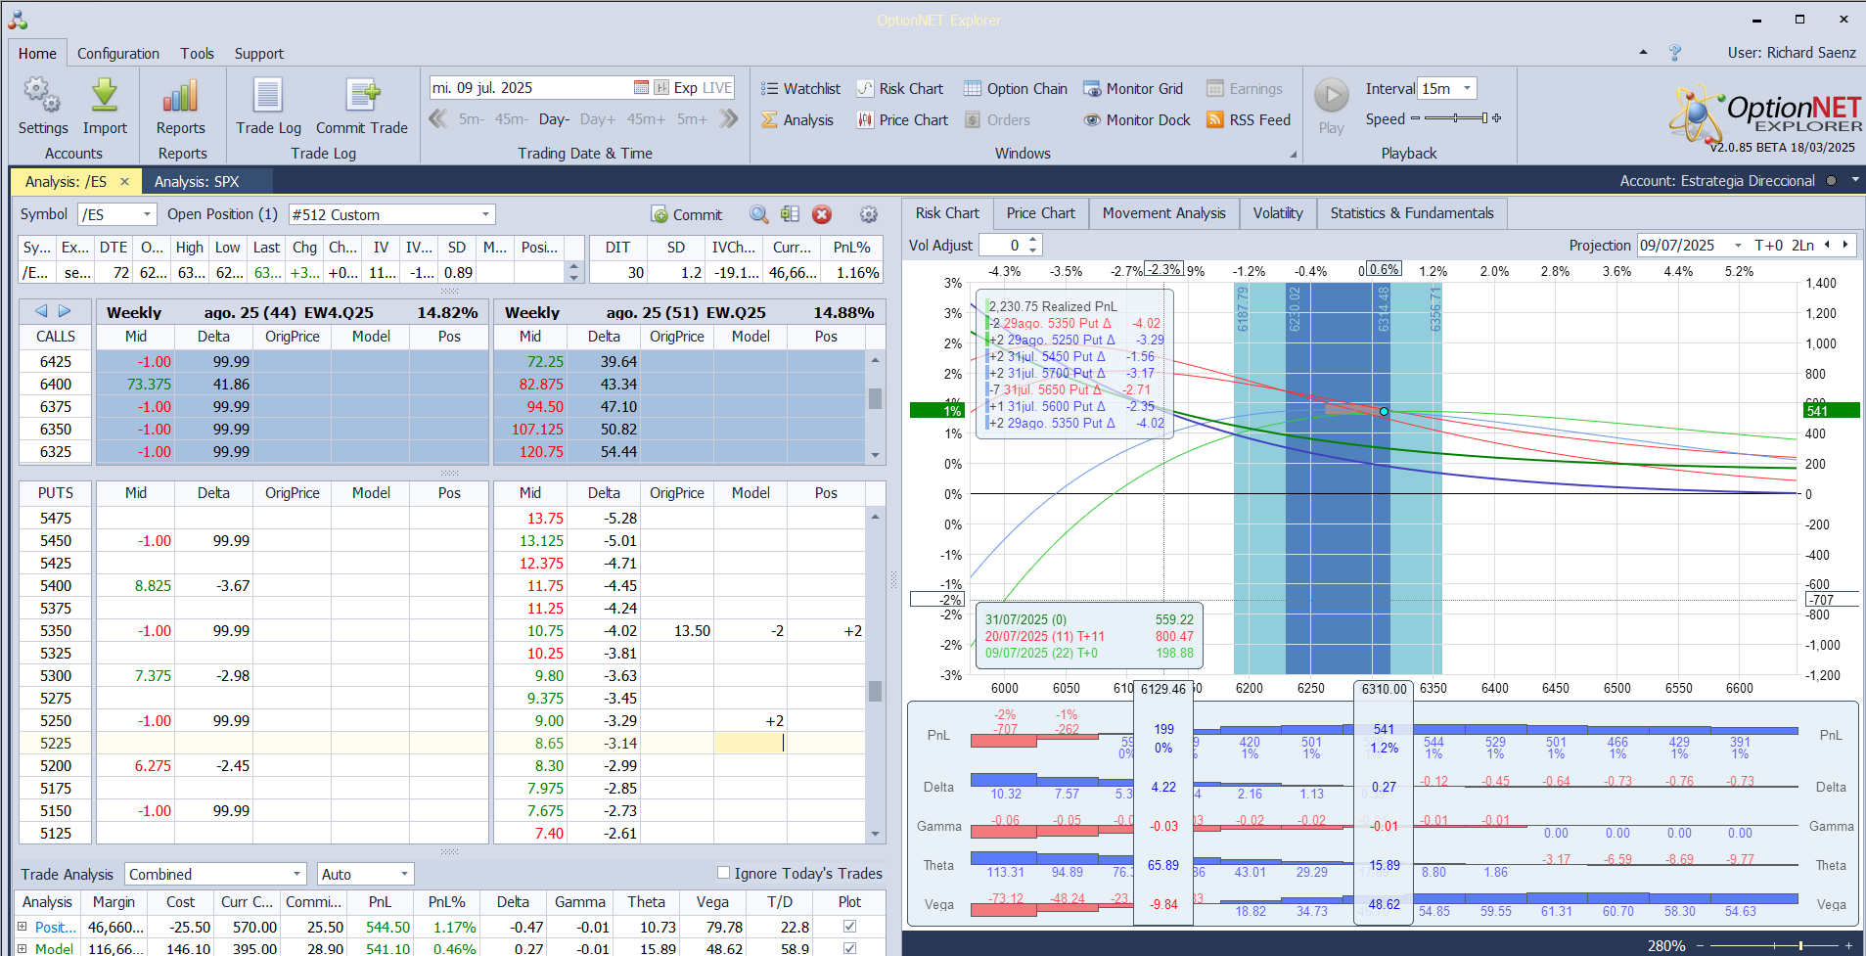Open the Watchlist window
This screenshot has width=1866, height=956.
point(801,89)
